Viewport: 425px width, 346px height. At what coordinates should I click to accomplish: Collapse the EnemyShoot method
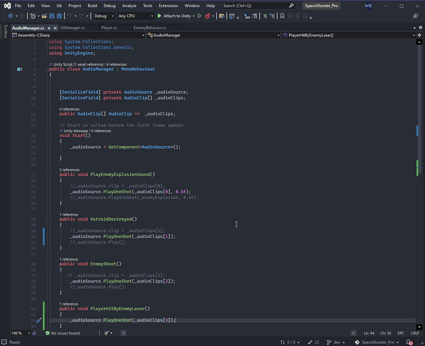tap(47, 264)
